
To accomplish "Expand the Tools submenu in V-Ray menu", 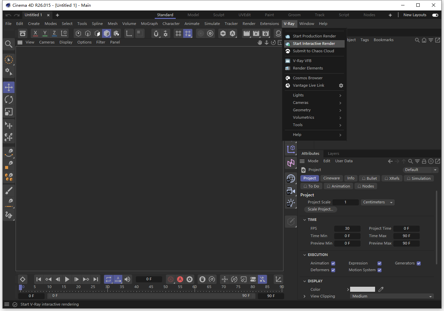I will tap(314, 125).
